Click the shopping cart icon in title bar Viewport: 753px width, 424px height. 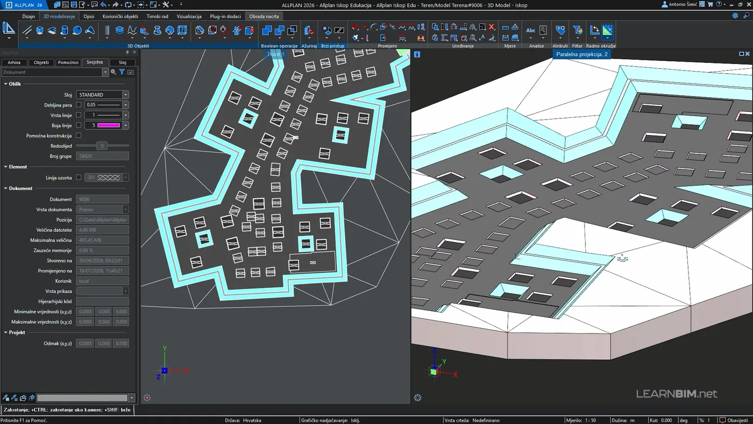710,4
